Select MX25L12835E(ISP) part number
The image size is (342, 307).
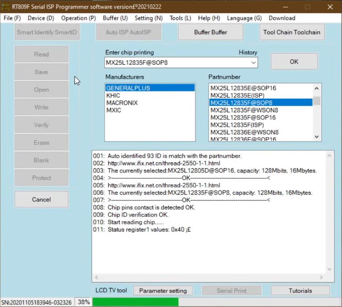tap(261, 96)
